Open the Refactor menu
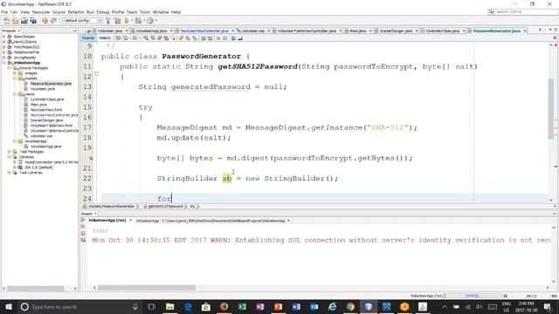Viewport: 559px width, 314px height. coord(76,12)
